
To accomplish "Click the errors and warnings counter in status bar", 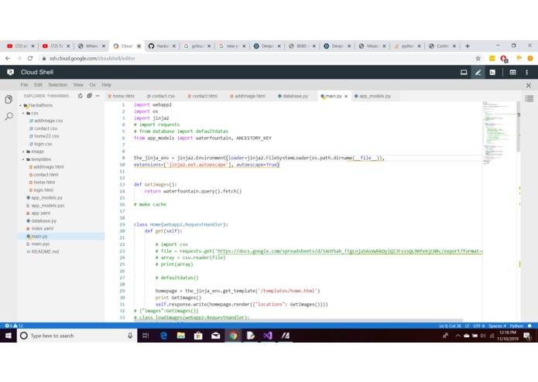I will pyautogui.click(x=14, y=326).
